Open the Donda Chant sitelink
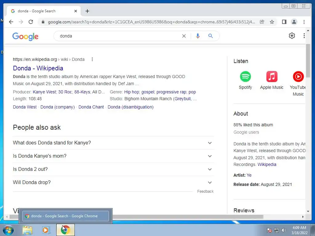Screen dimensions: 315x236 click(91, 107)
